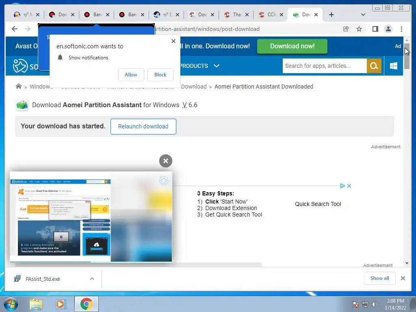The height and width of the screenshot is (312, 416).
Task: Close the ad with blue X
Action: click(349, 186)
